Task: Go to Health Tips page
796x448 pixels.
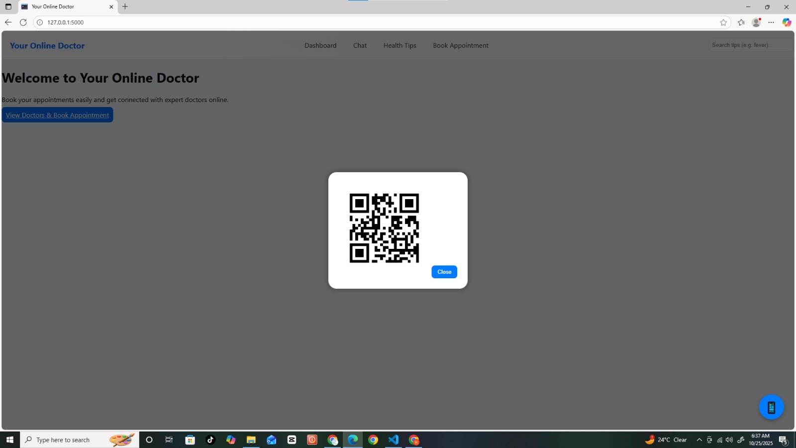Action: [399, 45]
